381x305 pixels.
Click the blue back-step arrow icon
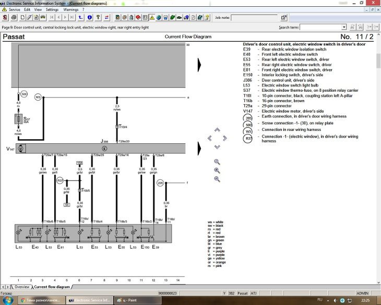click(x=81, y=18)
